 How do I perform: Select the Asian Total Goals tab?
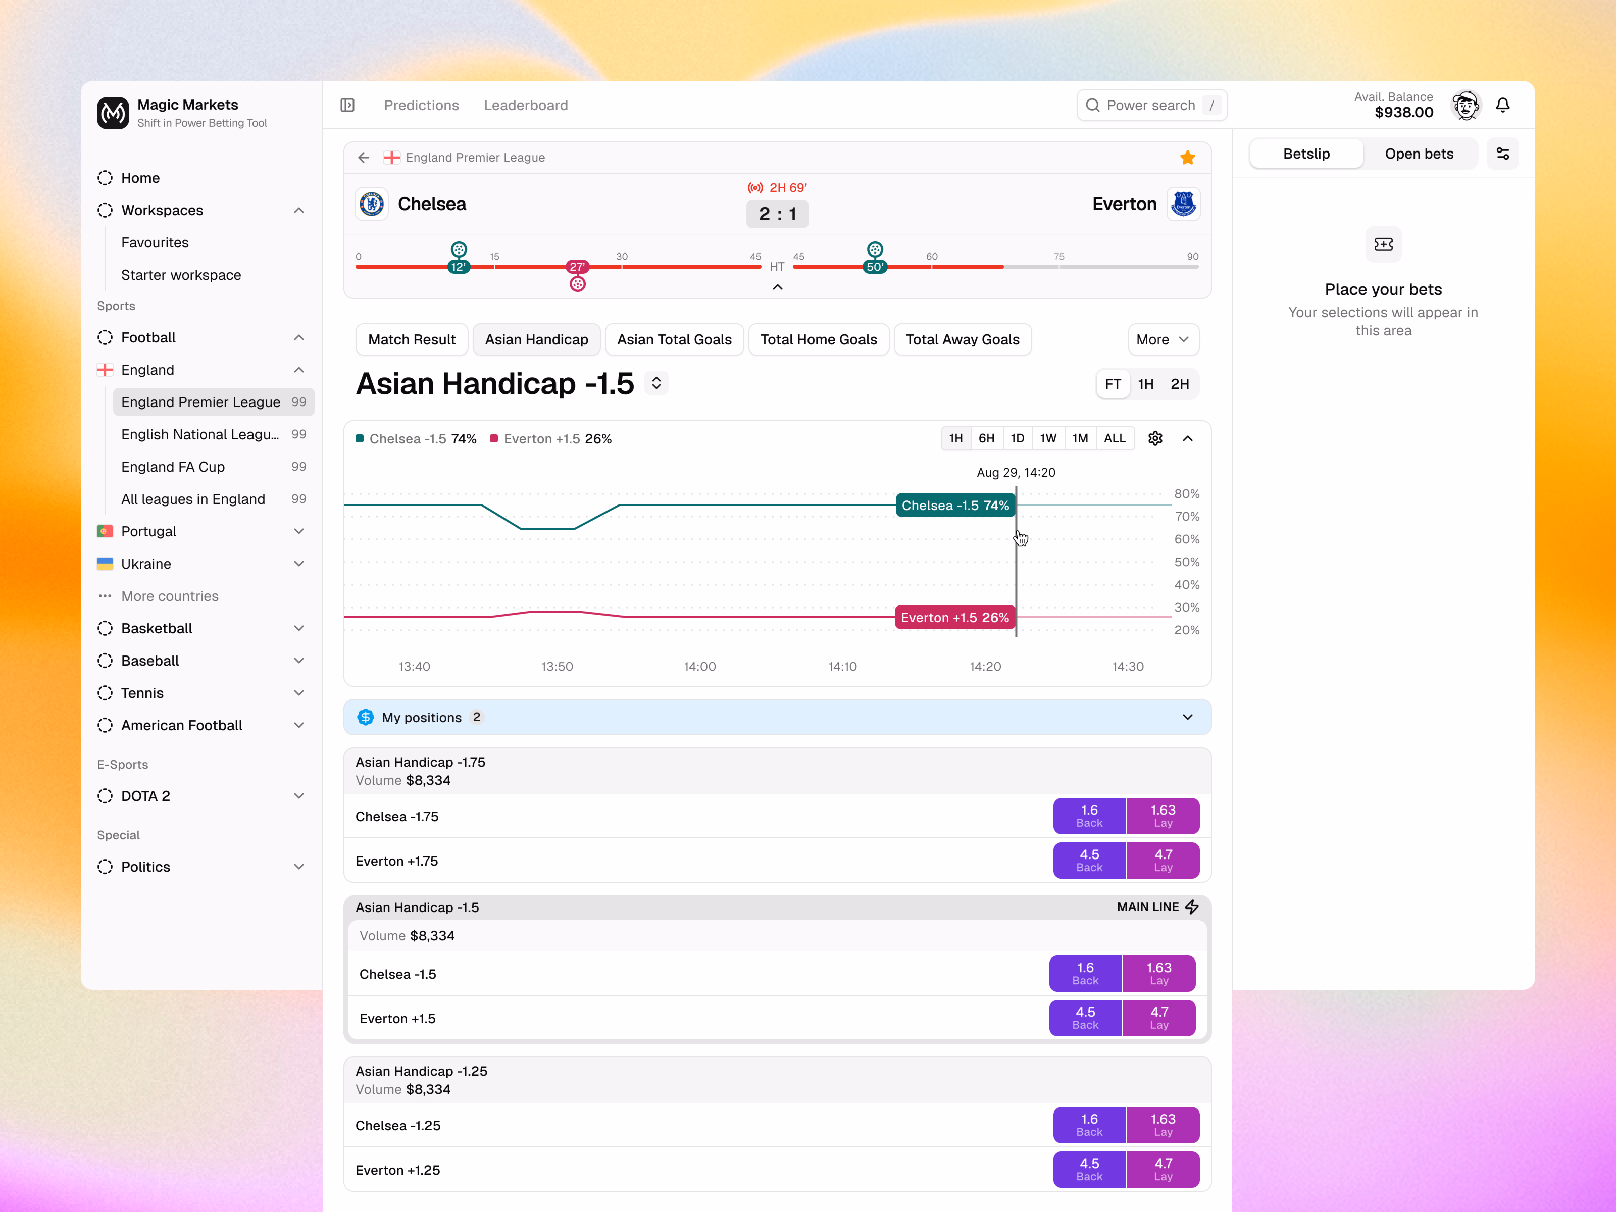674,340
